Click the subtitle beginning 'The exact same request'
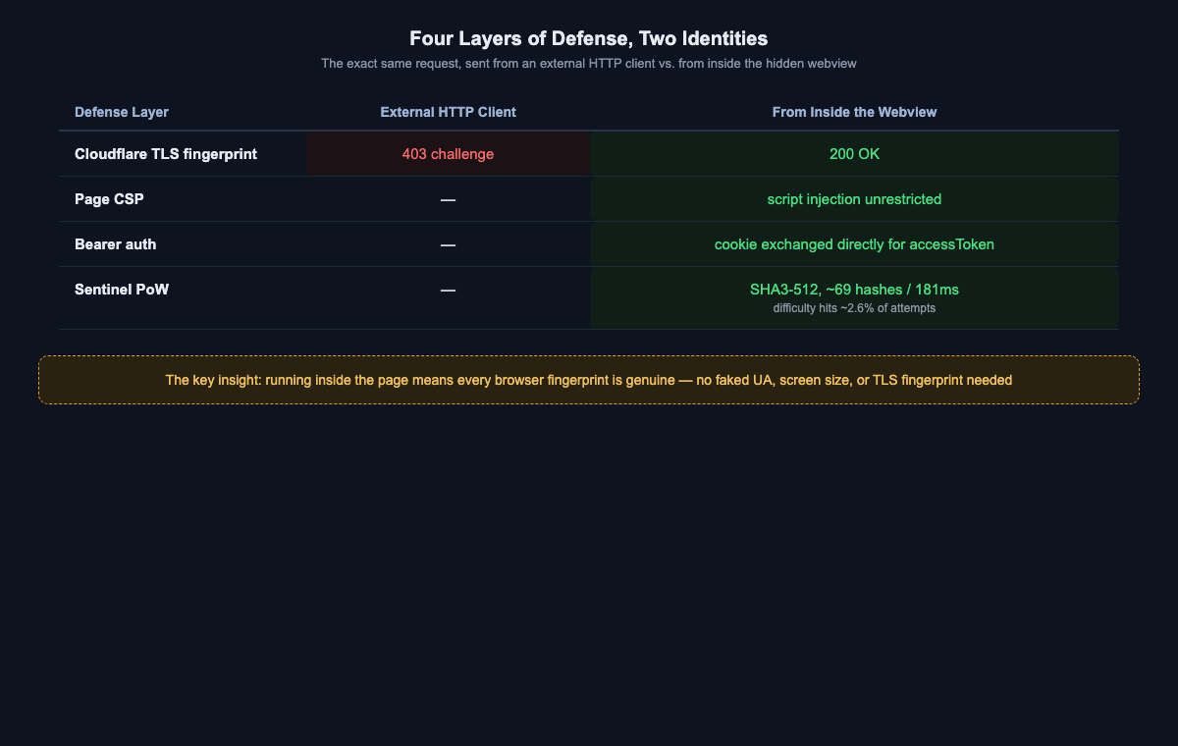This screenshot has width=1178, height=746. coord(589,63)
